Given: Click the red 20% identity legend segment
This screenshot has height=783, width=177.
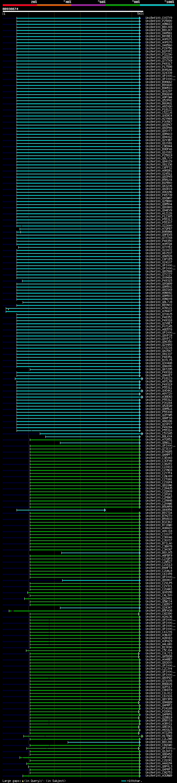Looking at the screenshot, I should pyautogui.click(x=20, y=5).
